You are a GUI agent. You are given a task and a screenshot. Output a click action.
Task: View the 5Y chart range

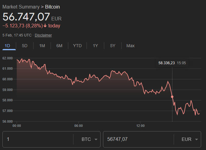(113, 46)
